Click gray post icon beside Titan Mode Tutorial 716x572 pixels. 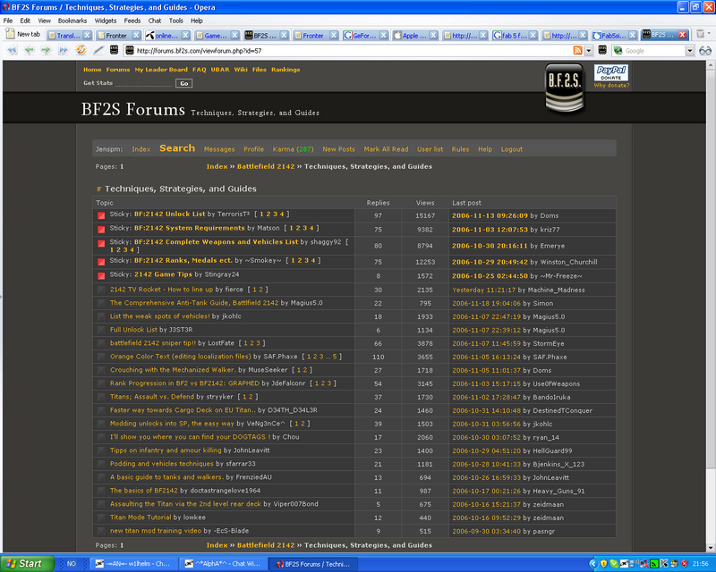[101, 517]
